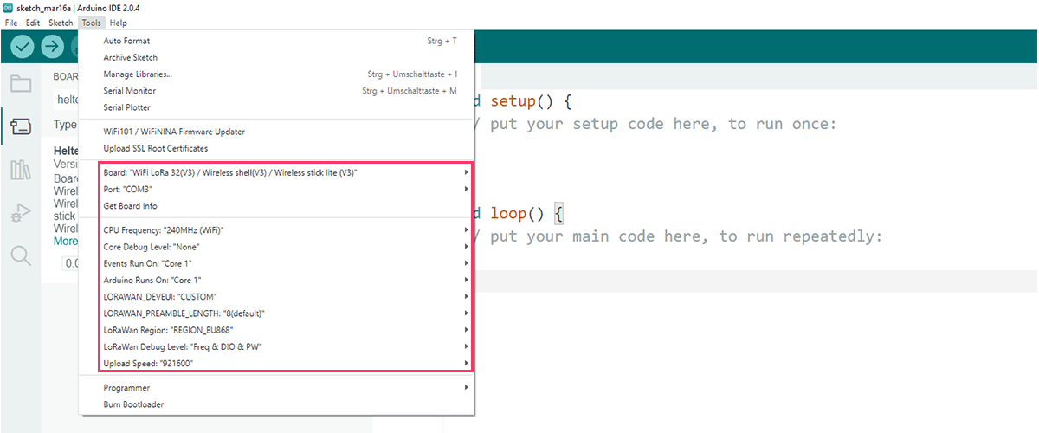Screen dimensions: 1039x433
Task: Expand the Port: "COM3" submenu
Action: [x=276, y=189]
